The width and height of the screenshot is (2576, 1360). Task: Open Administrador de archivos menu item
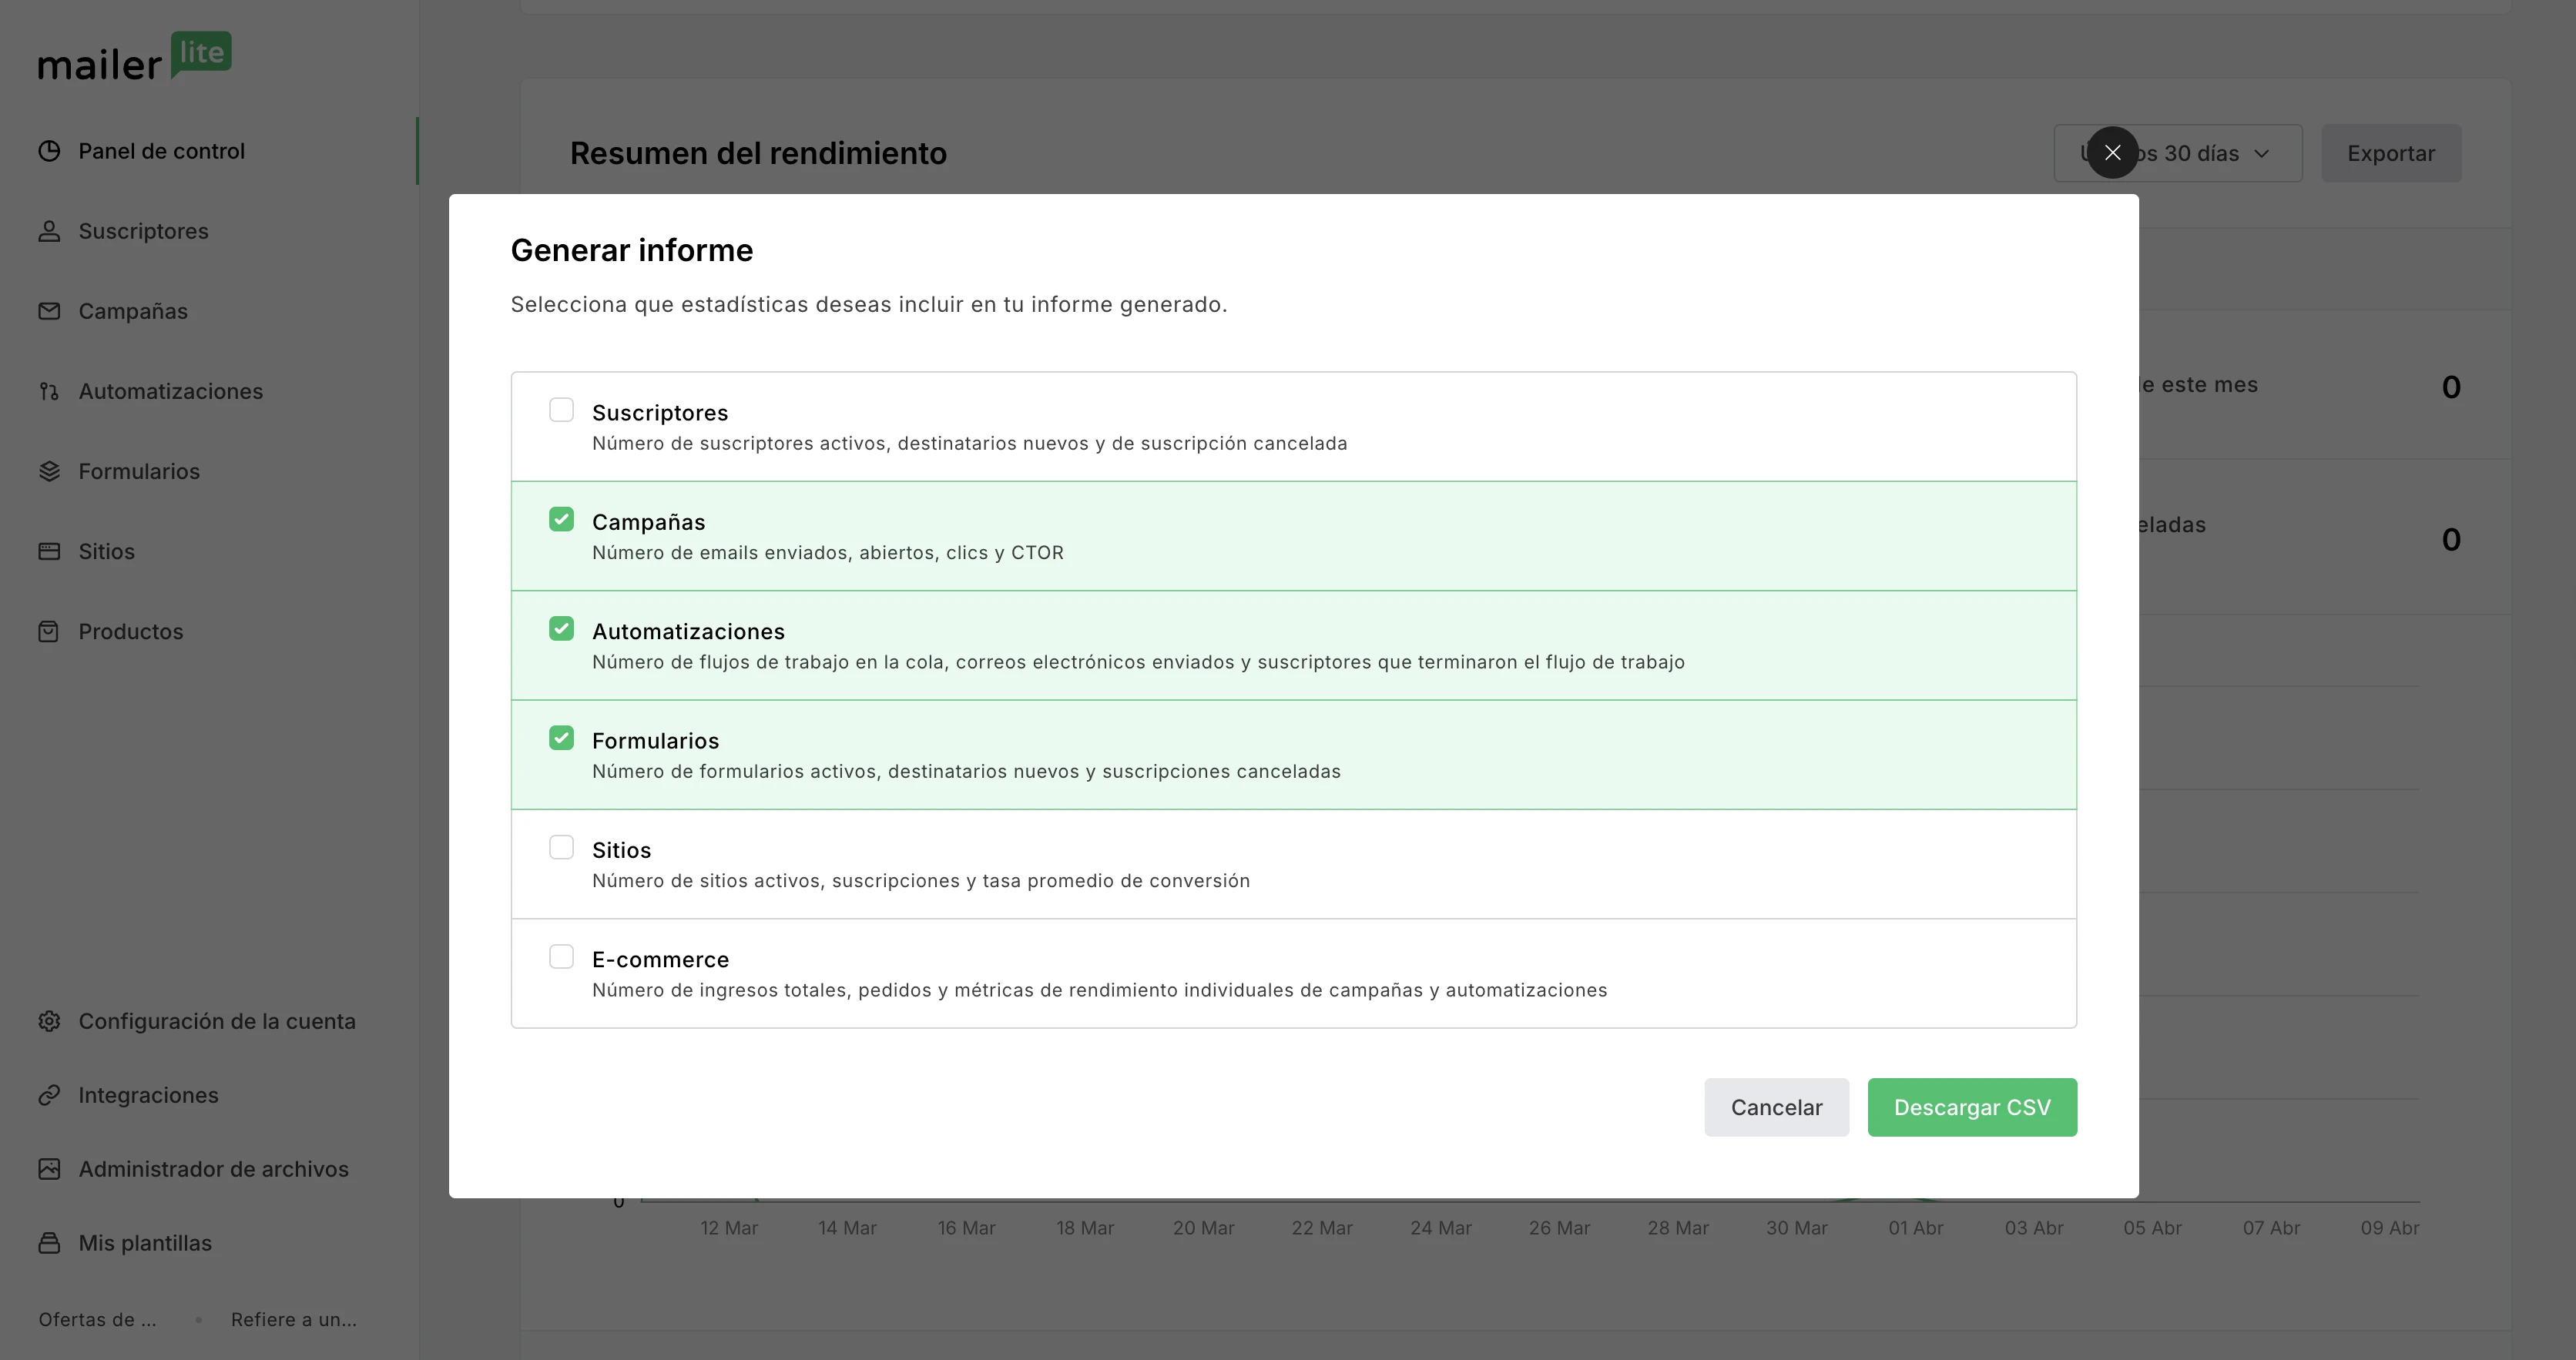(x=213, y=1169)
